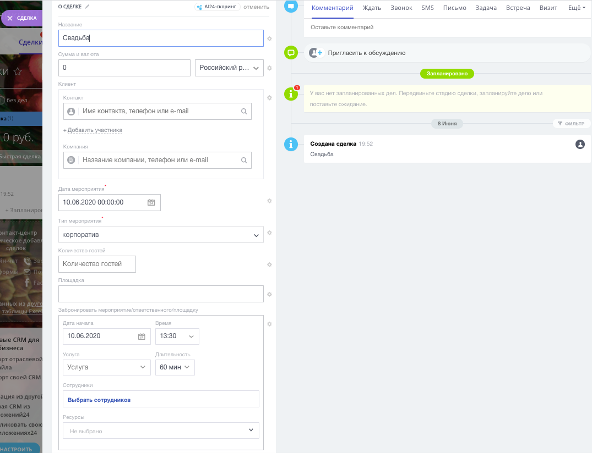This screenshot has width=592, height=453.
Task: Expand currency dropdown Российский рубль
Action: click(229, 68)
